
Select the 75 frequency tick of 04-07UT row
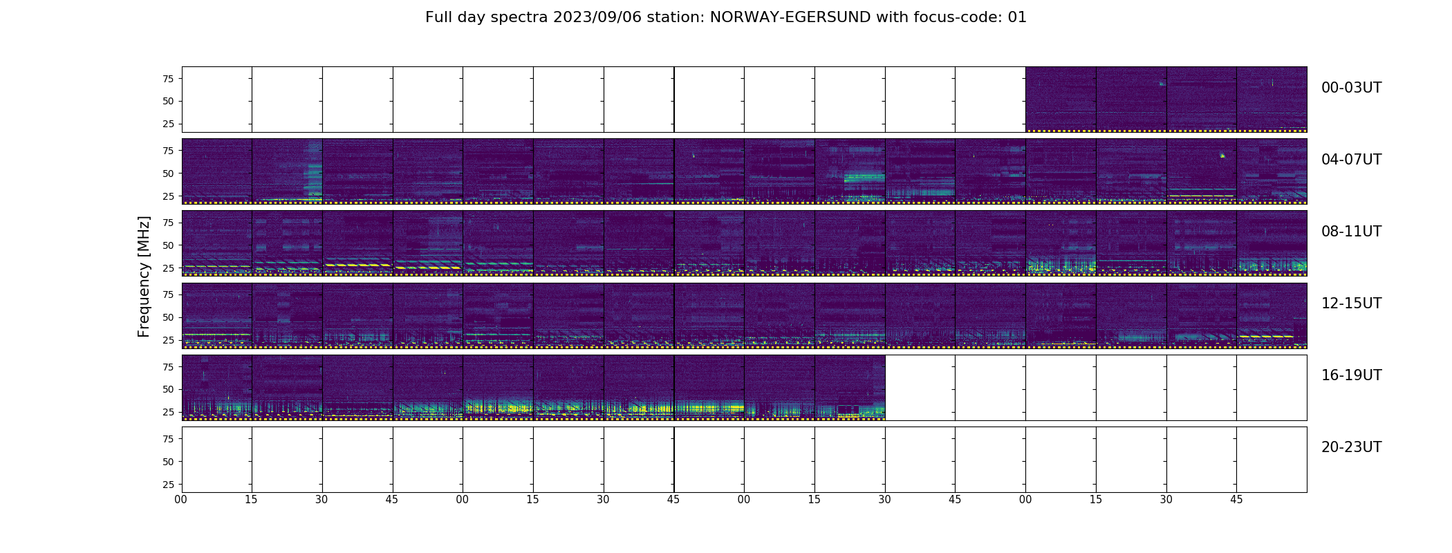(168, 151)
